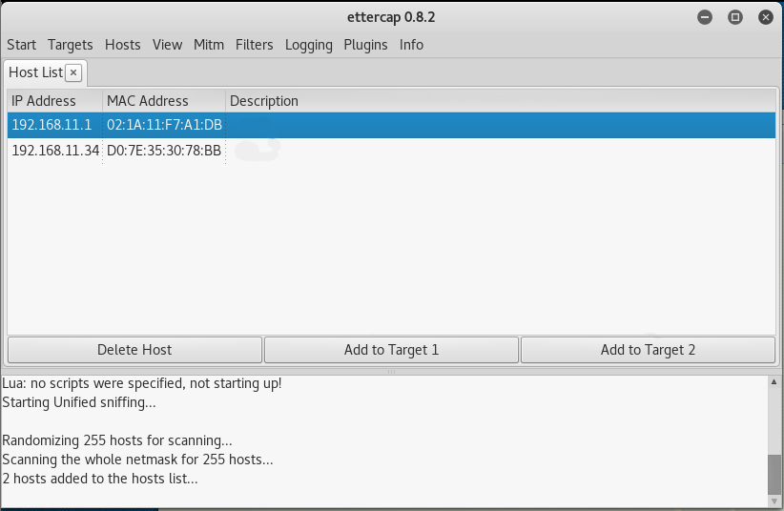This screenshot has width=784, height=511.
Task: Click log line 'Scanning the whole netmask for 255 hosts...'
Action: (137, 460)
